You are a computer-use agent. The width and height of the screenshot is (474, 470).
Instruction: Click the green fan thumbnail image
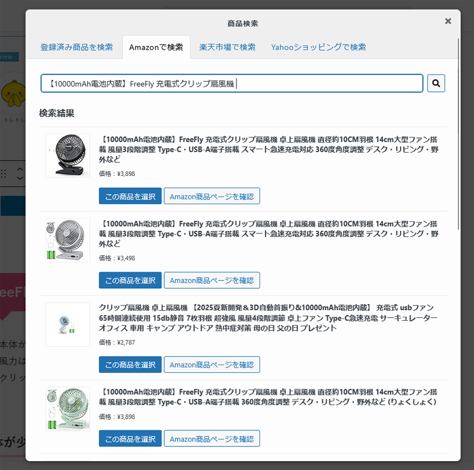[x=68, y=409]
